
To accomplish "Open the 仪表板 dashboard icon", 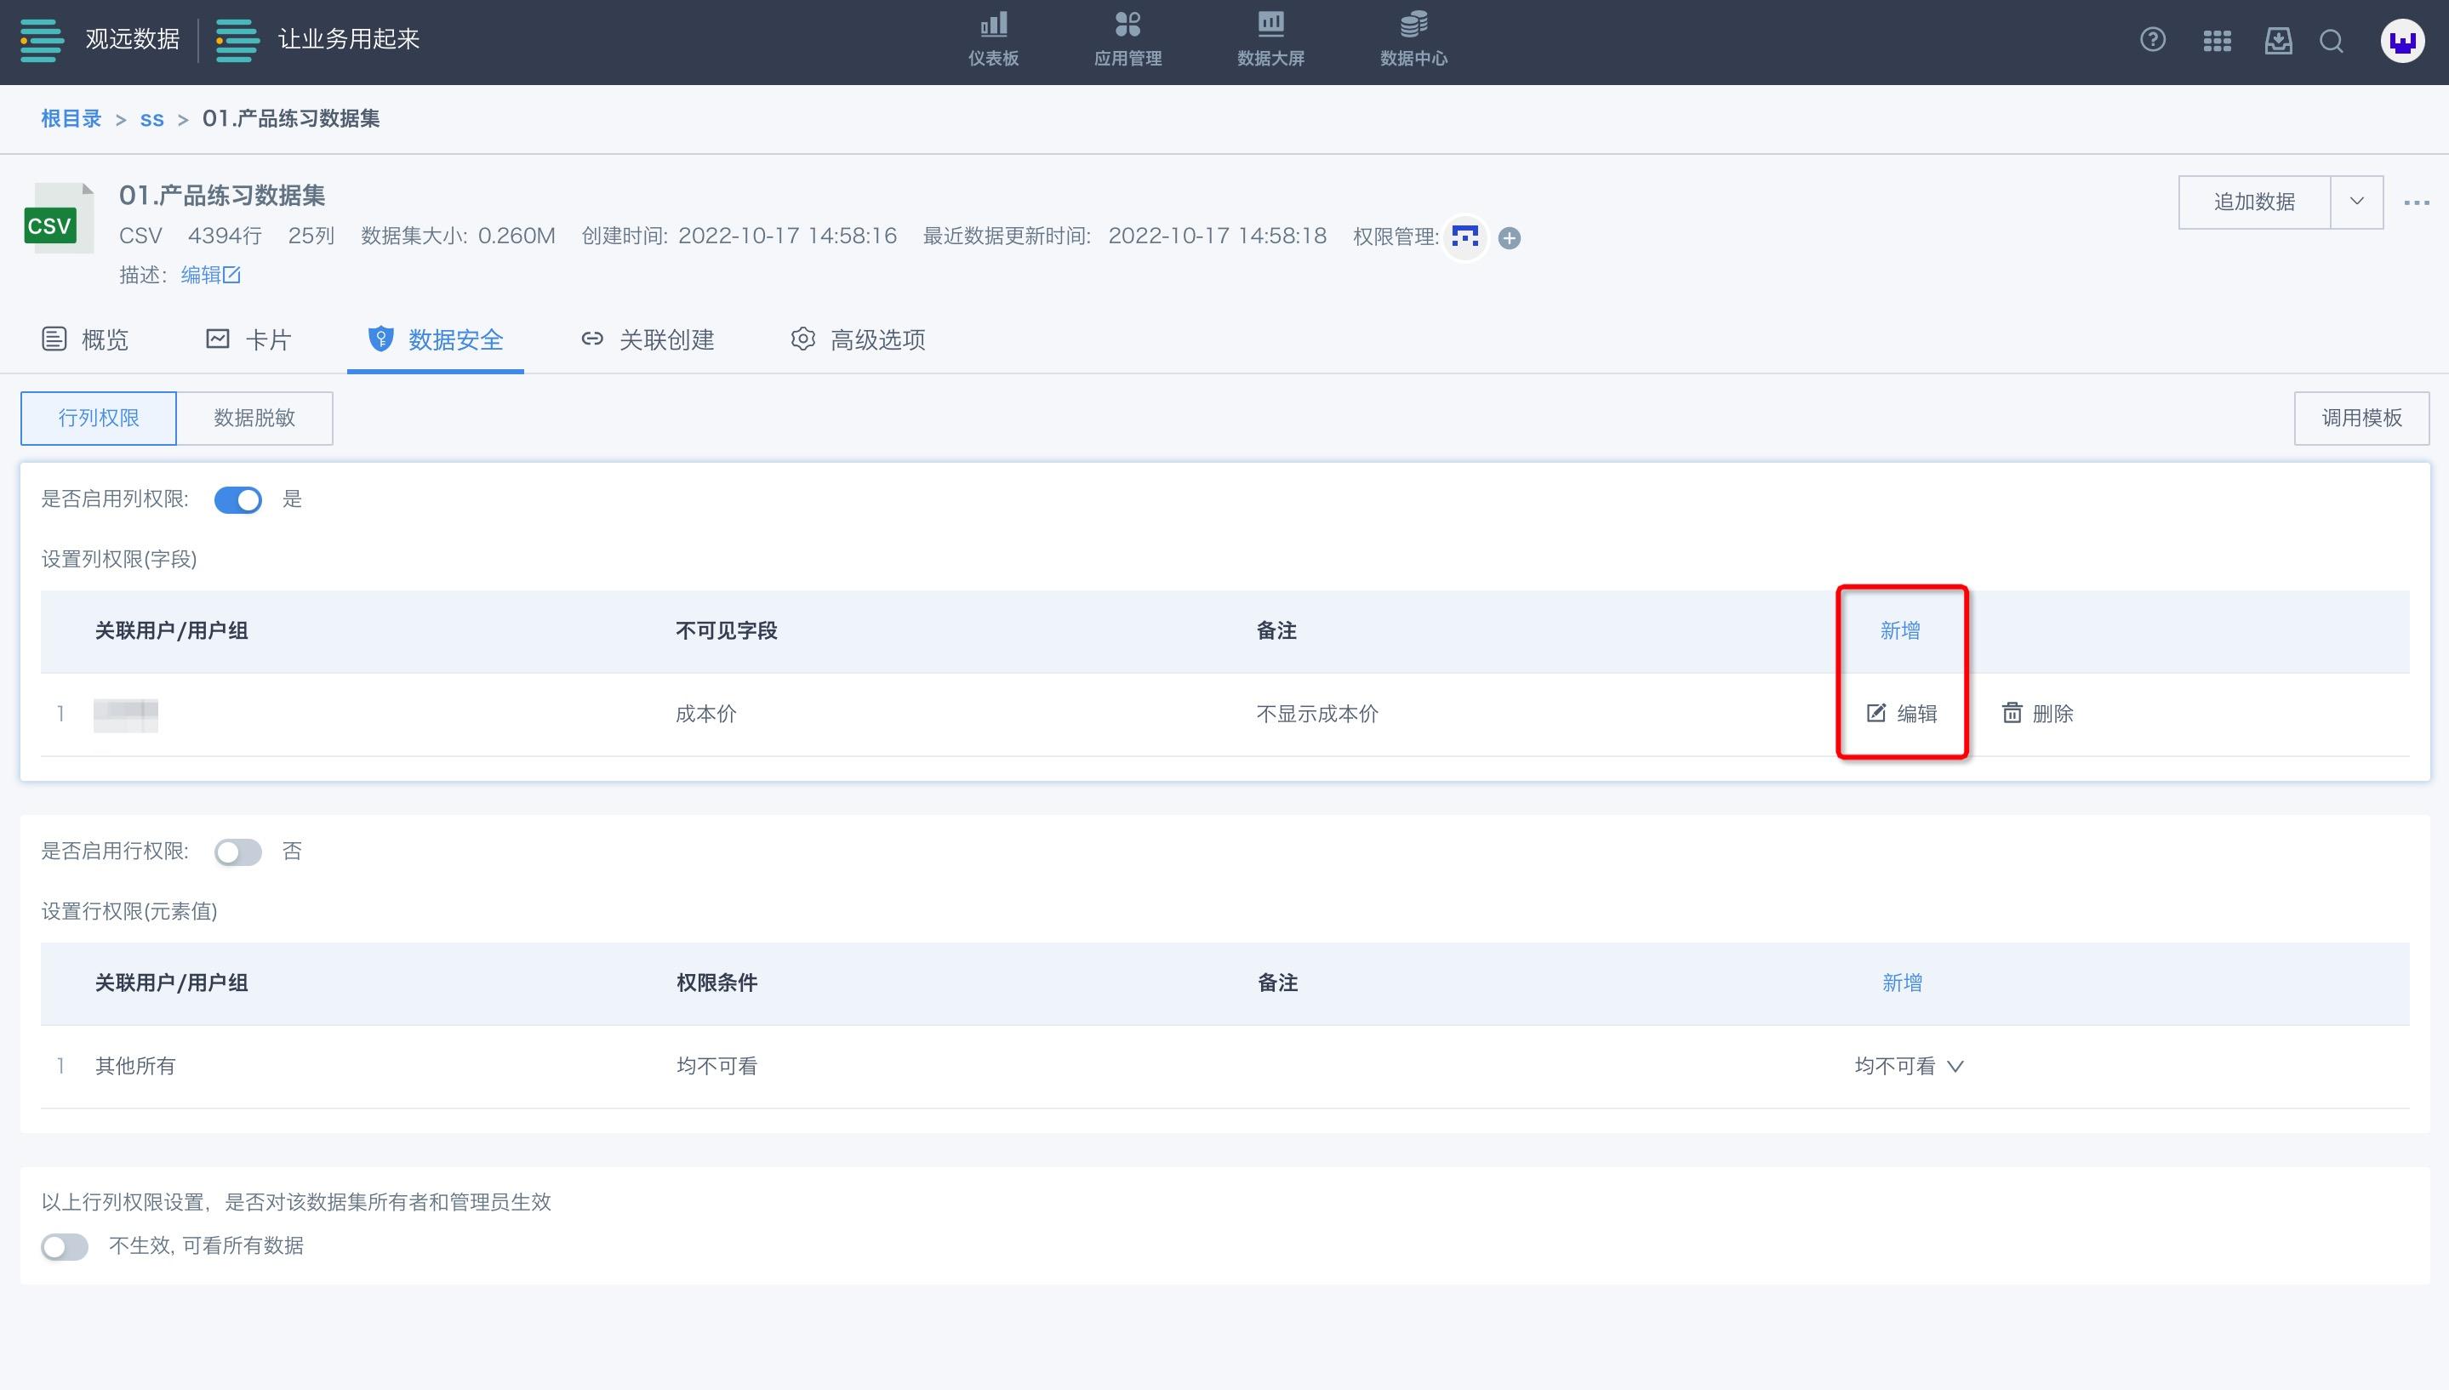I will (993, 38).
